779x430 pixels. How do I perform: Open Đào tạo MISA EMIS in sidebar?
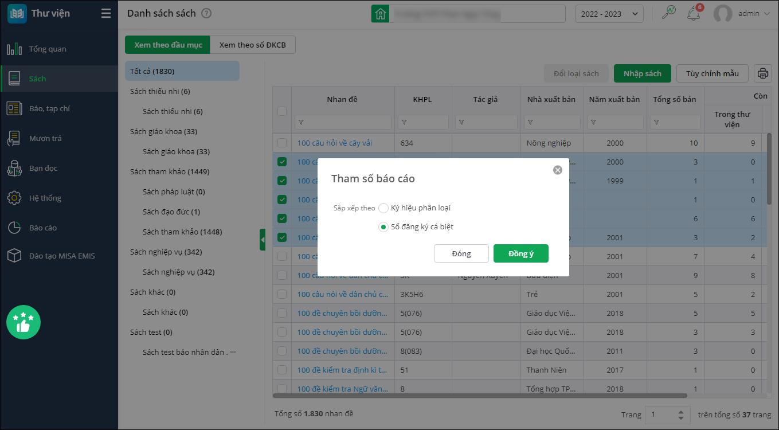[59, 256]
